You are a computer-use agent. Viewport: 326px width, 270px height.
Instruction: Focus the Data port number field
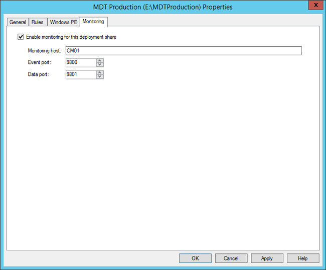(x=80, y=74)
